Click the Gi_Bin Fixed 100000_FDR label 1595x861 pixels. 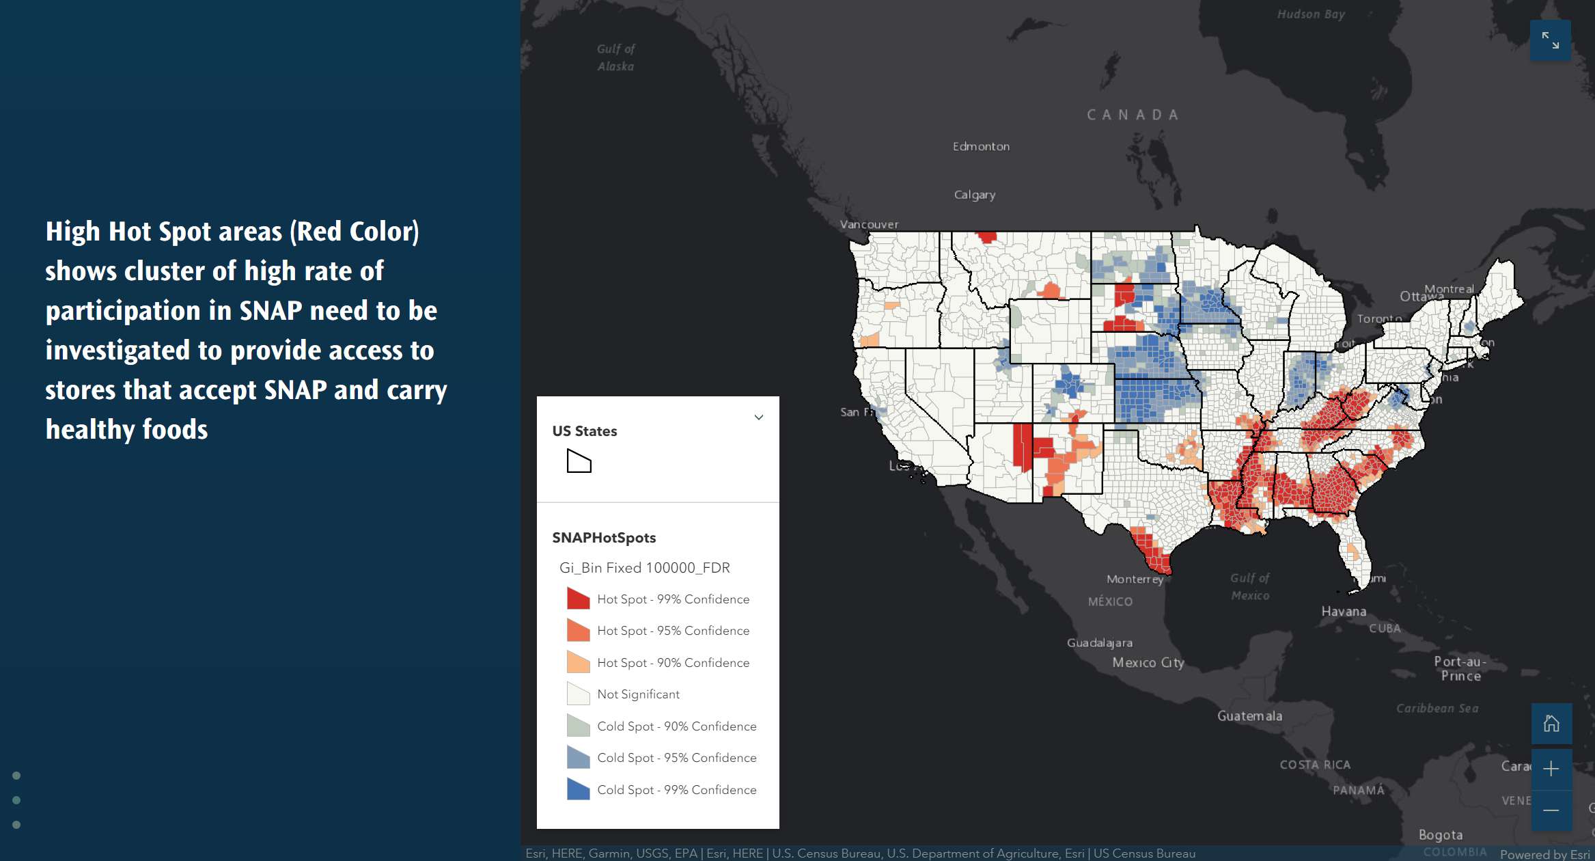643,567
